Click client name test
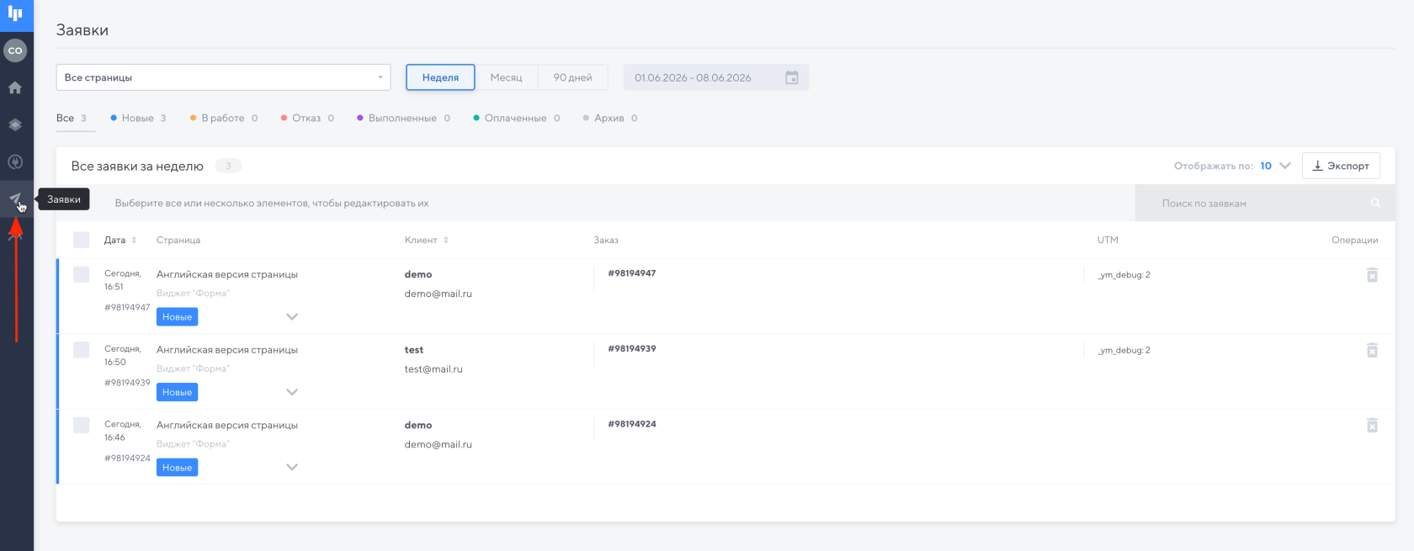 413,350
